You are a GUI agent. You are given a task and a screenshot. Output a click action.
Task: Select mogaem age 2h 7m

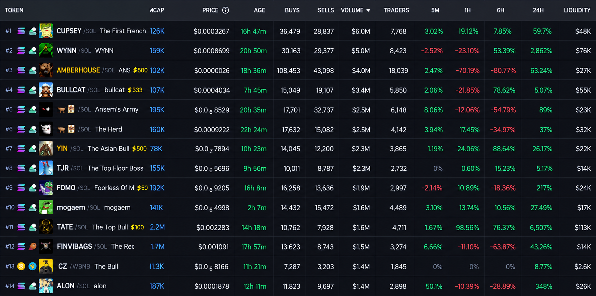click(257, 208)
